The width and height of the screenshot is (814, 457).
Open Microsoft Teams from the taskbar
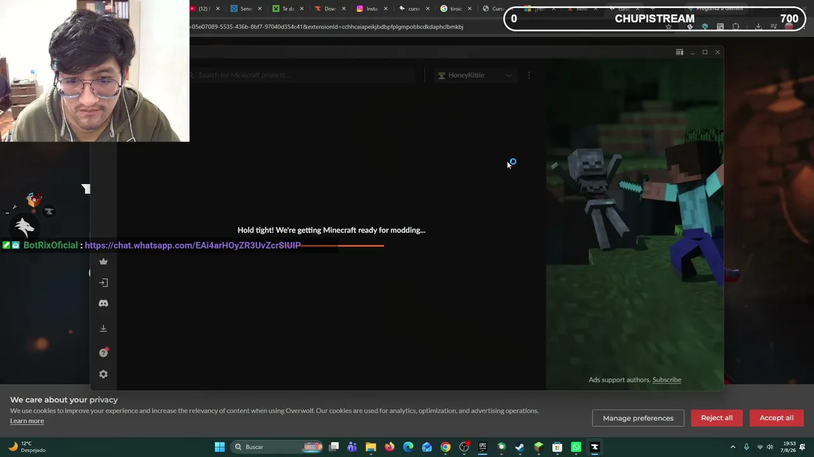352,447
